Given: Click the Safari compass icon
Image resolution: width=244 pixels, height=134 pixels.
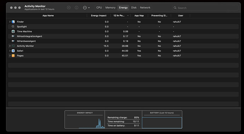Looking at the screenshot, I should (13, 51).
